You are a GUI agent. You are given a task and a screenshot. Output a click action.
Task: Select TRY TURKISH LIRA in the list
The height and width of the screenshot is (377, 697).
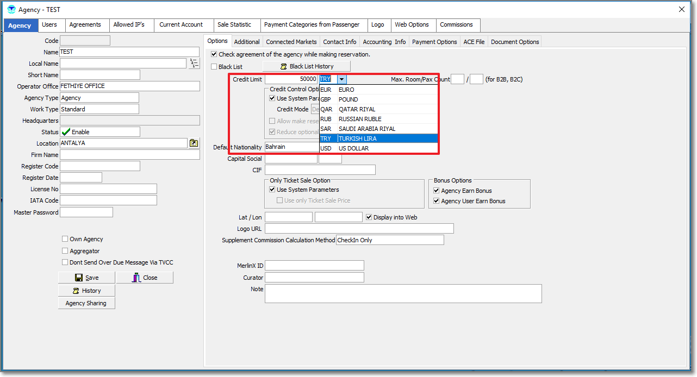(x=378, y=139)
